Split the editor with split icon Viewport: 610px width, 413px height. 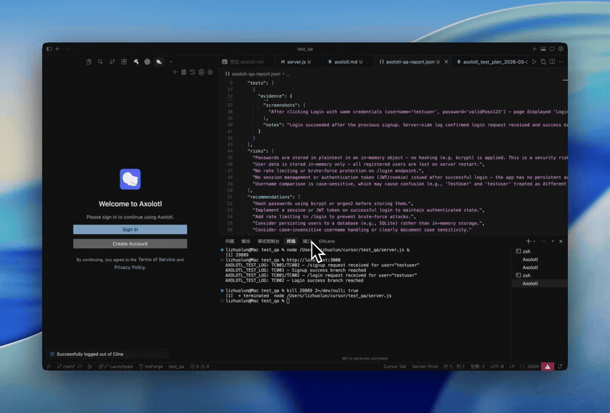tap(552, 62)
